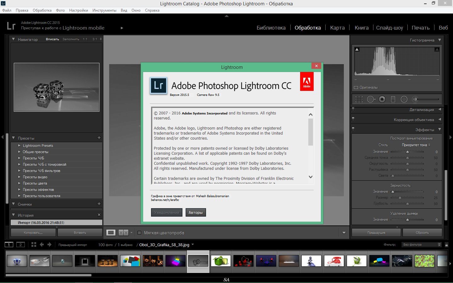Choose the Заполнить navigator zoom option
This screenshot has height=283, width=453.
click(x=71, y=39)
